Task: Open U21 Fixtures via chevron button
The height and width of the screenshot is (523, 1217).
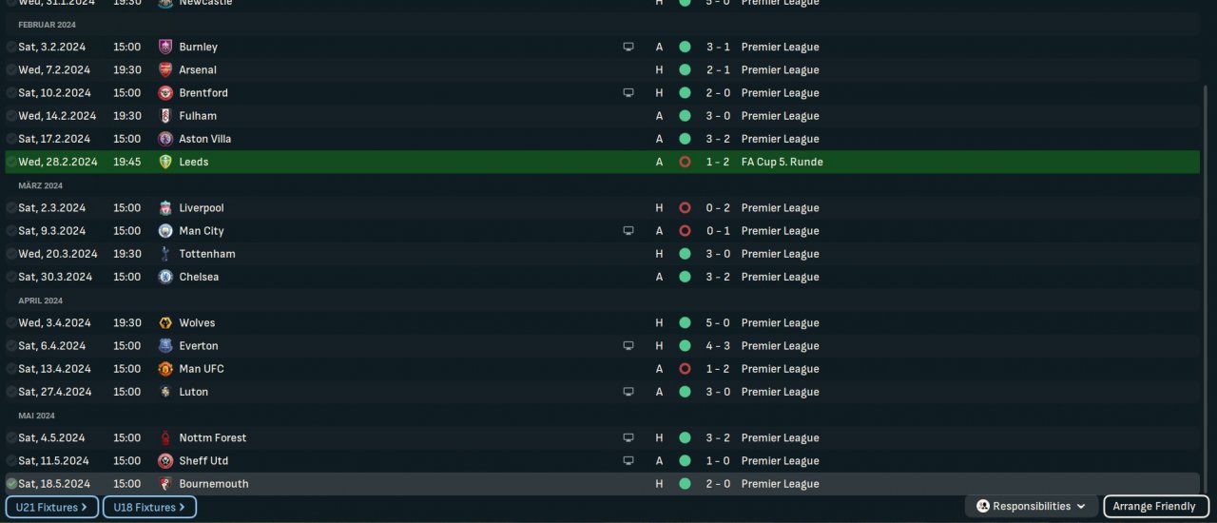Action: [51, 507]
